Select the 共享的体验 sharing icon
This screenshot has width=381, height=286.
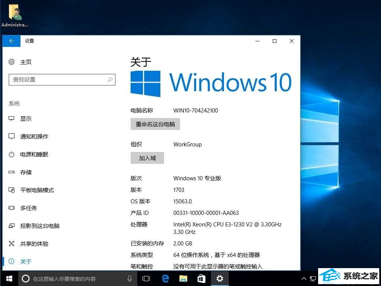12,244
